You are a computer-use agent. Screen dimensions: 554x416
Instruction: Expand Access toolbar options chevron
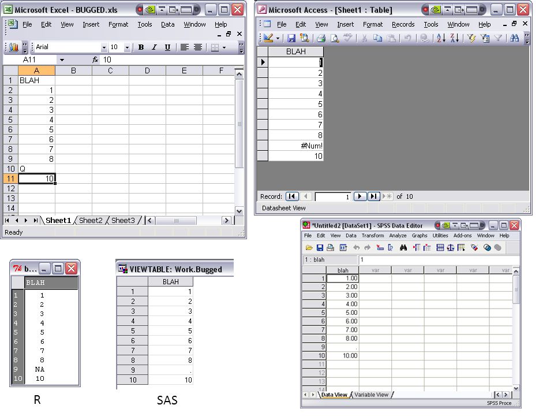(527, 38)
